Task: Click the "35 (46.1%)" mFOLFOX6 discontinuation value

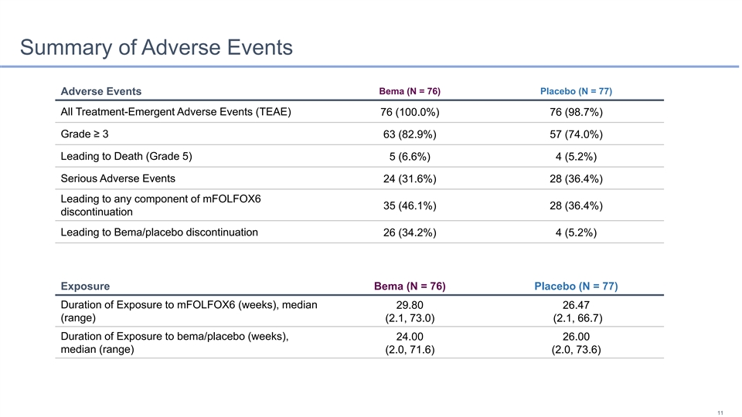Action: click(410, 205)
